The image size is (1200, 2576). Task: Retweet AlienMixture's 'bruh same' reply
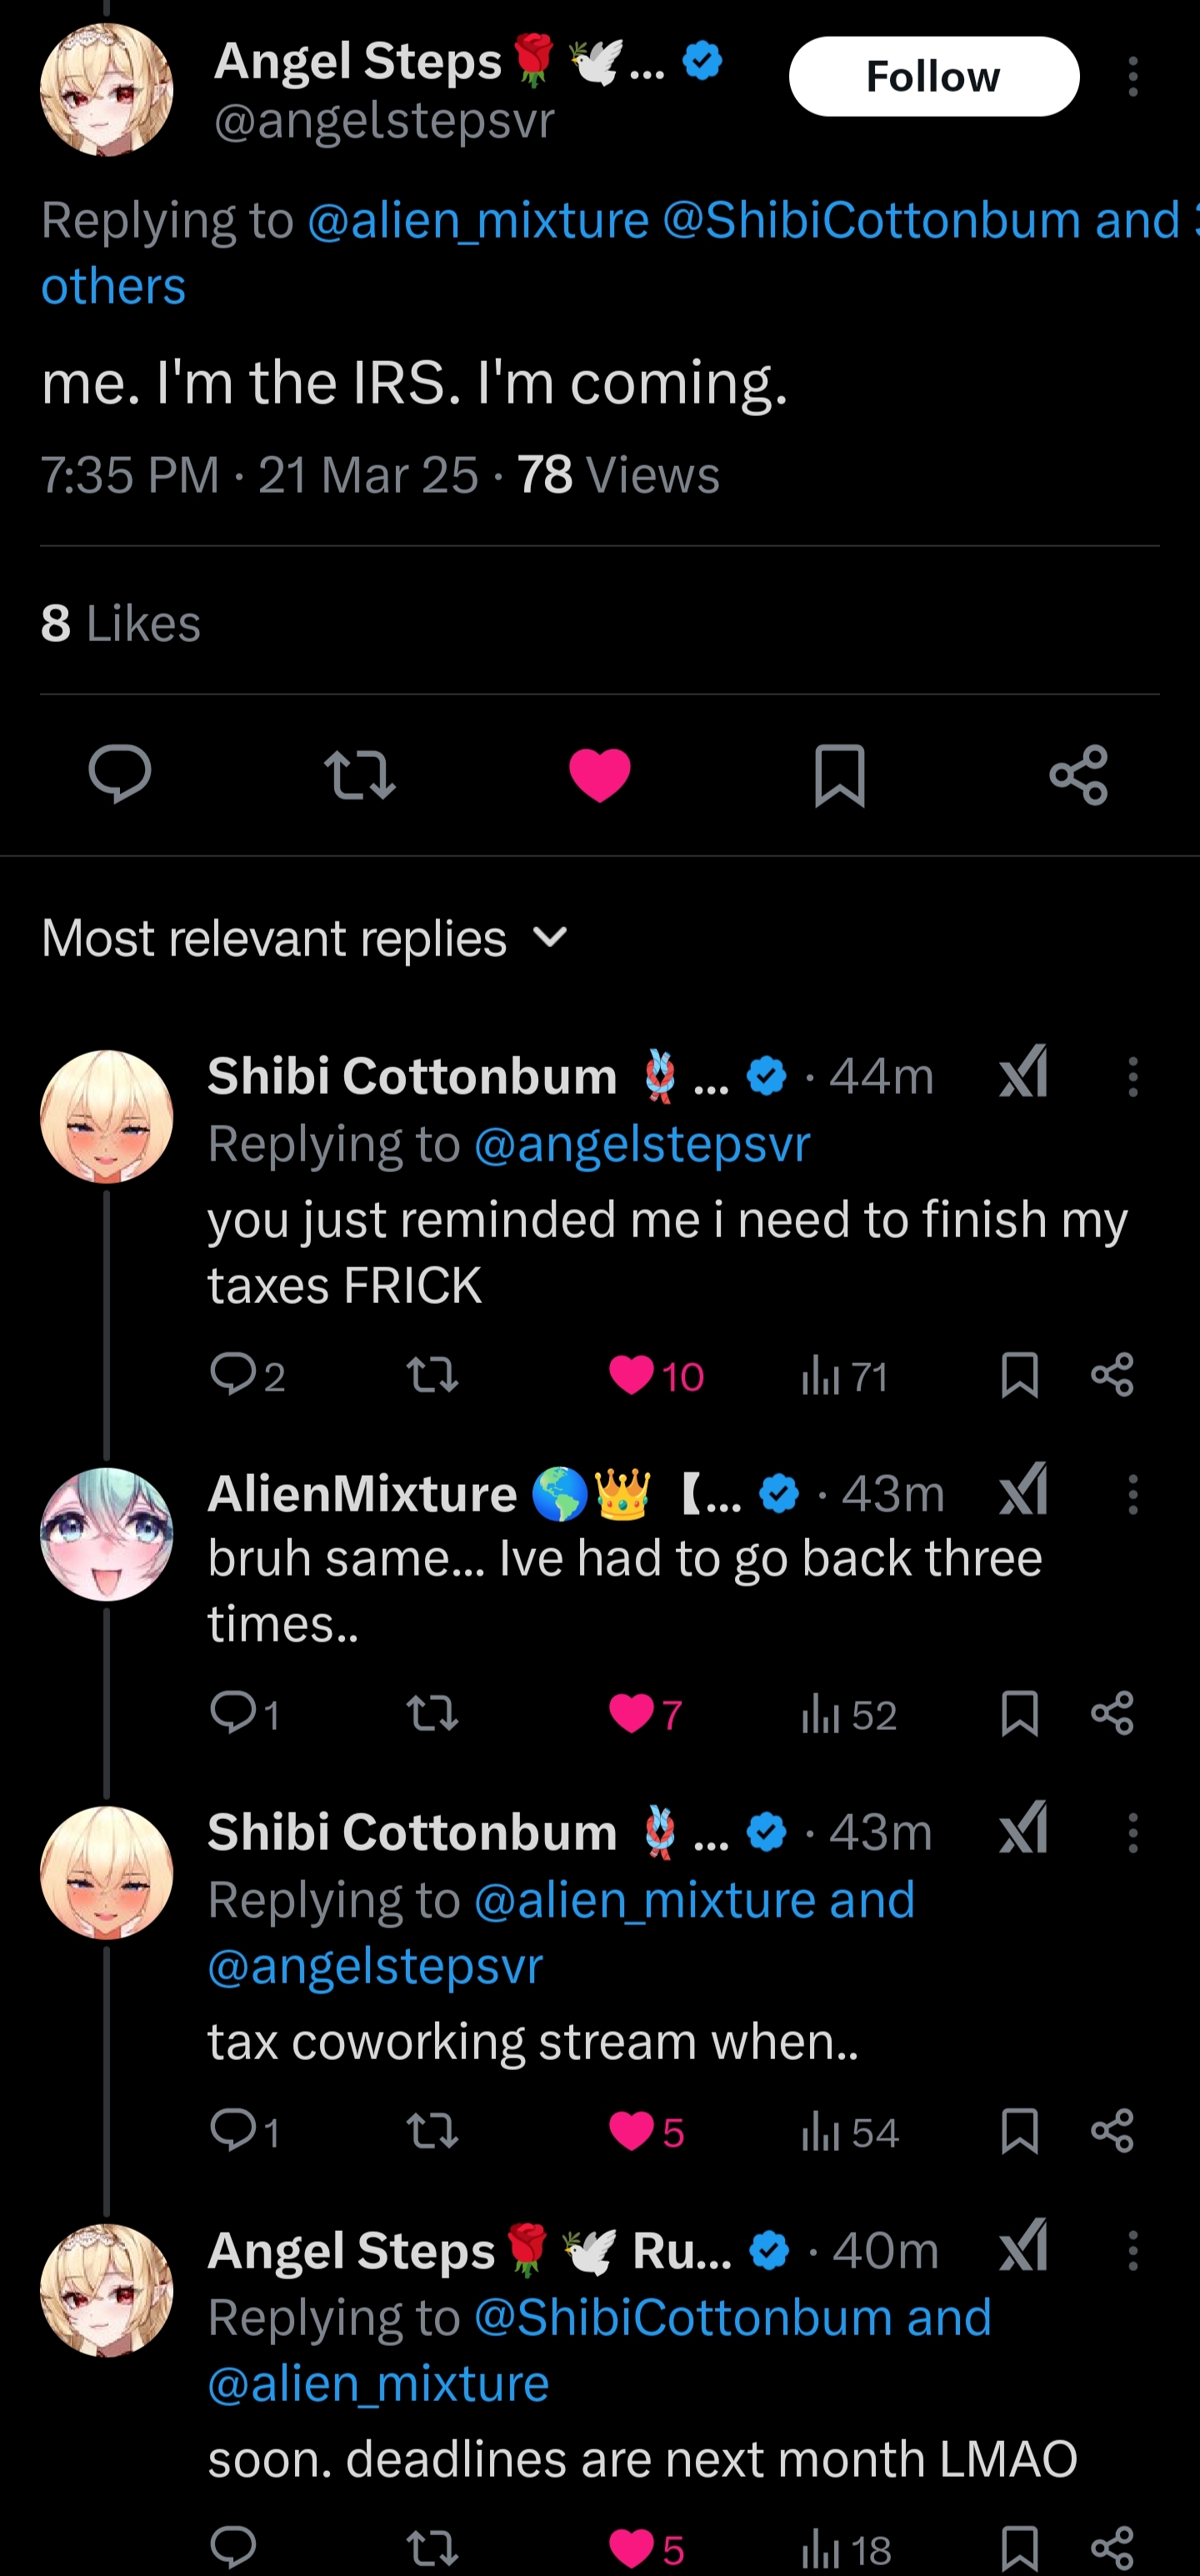(433, 1714)
